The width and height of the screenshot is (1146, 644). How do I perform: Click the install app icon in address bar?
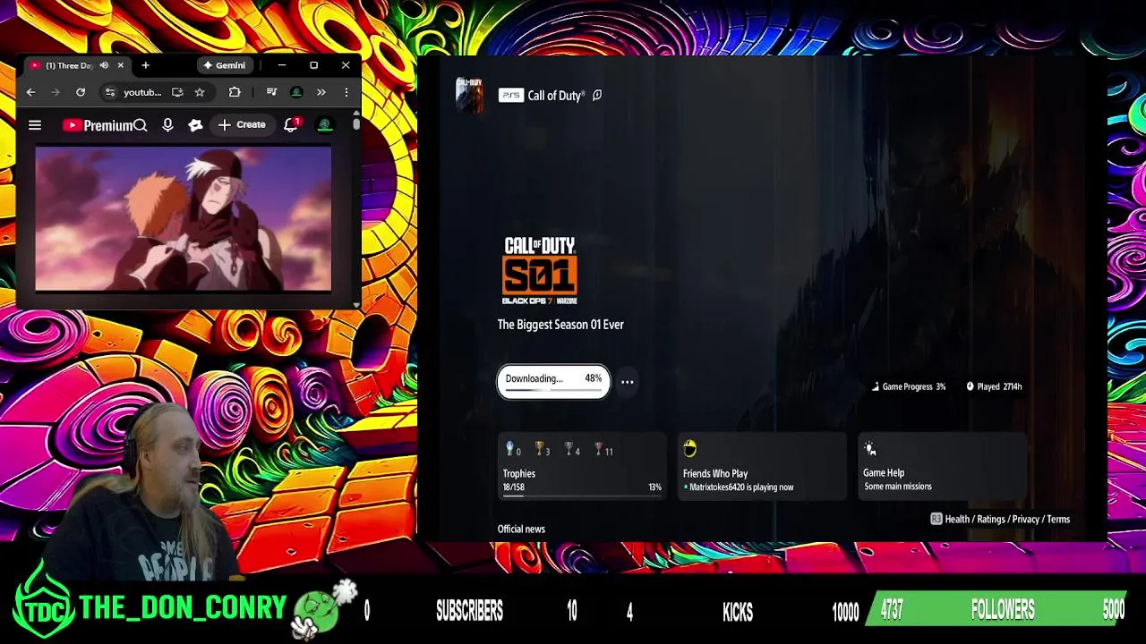pyautogui.click(x=177, y=92)
